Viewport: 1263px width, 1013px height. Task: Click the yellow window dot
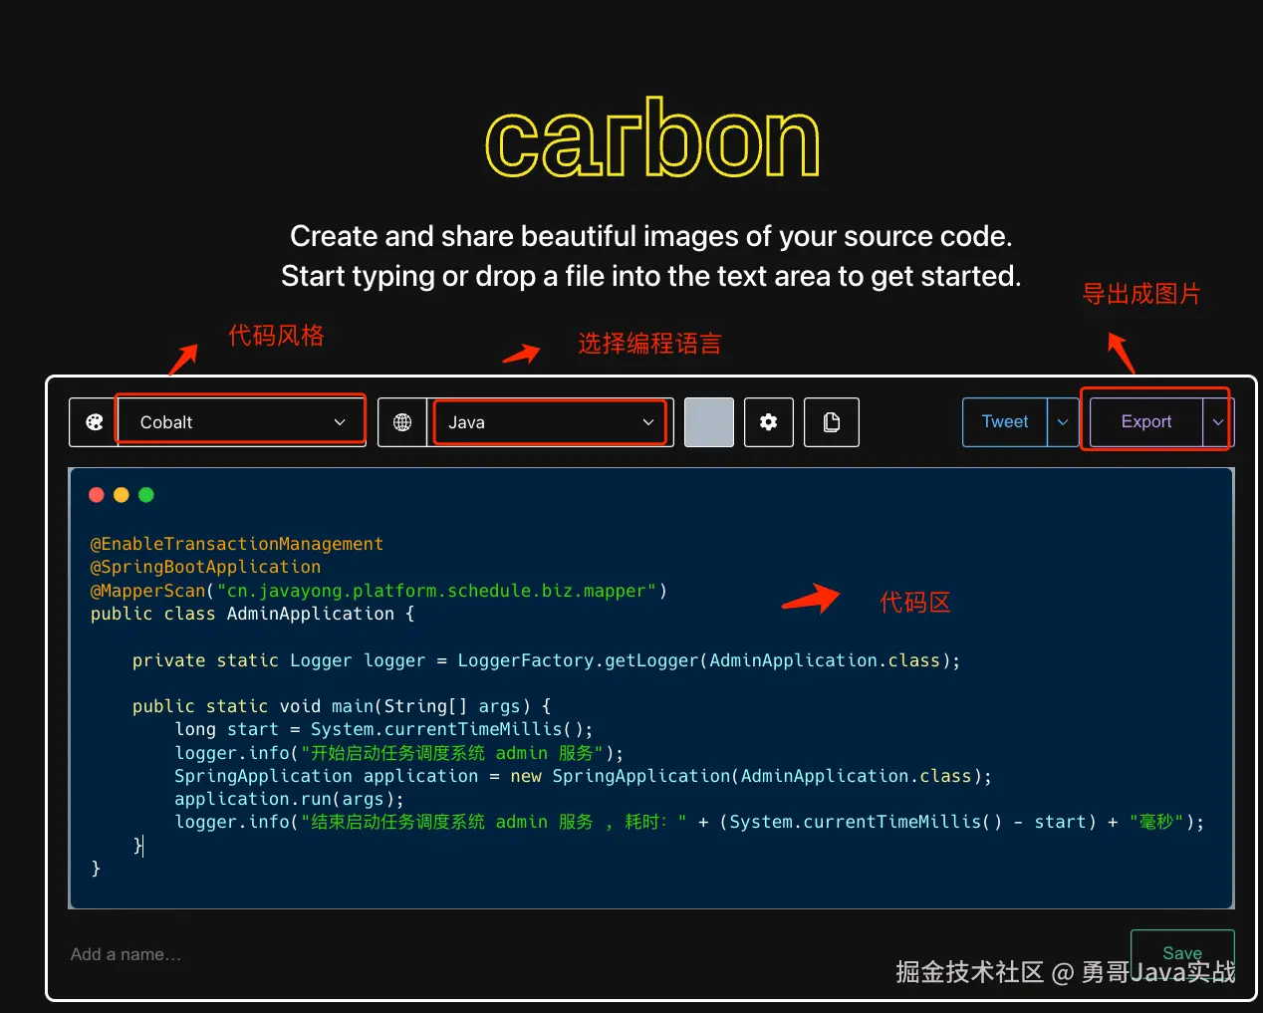(x=122, y=495)
